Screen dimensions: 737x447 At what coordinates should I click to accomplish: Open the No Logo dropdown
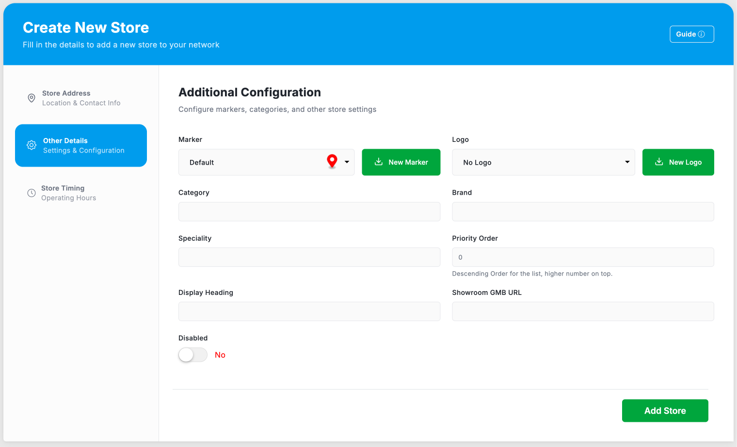[544, 162]
